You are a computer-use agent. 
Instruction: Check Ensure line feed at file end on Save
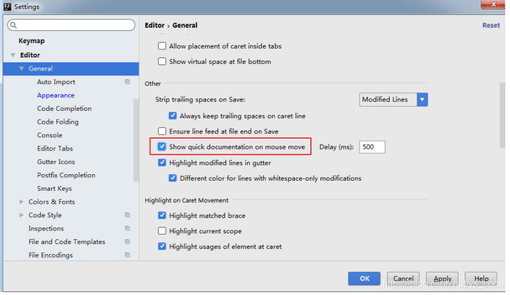[162, 131]
